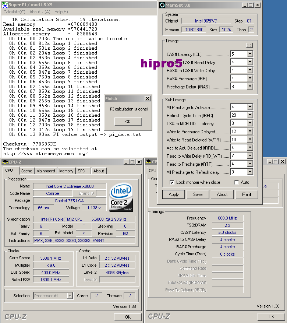Switch to Cache tab in CPU-Z
The width and height of the screenshot is (287, 323).
click(26, 171)
